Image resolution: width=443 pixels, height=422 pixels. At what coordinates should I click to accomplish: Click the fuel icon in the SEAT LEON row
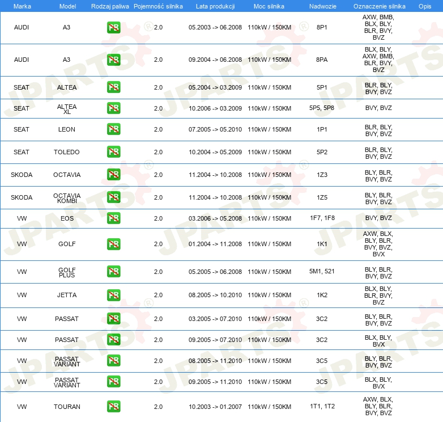tap(113, 129)
